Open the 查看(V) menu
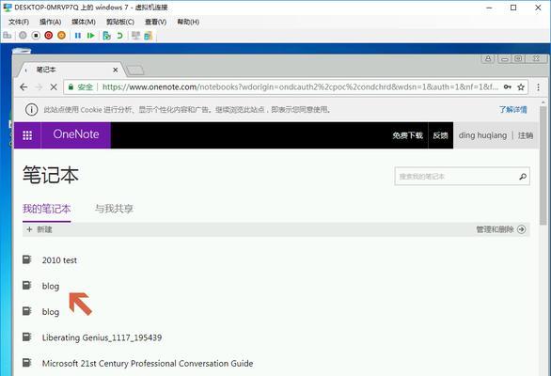The image size is (551, 376). tap(156, 22)
